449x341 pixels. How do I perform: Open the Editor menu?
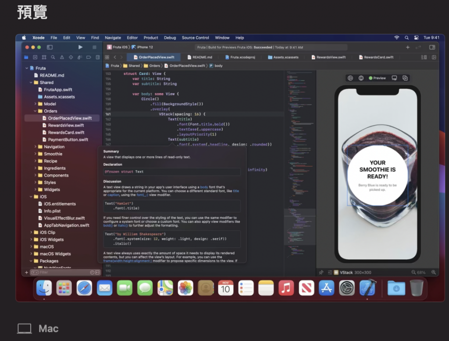point(132,38)
